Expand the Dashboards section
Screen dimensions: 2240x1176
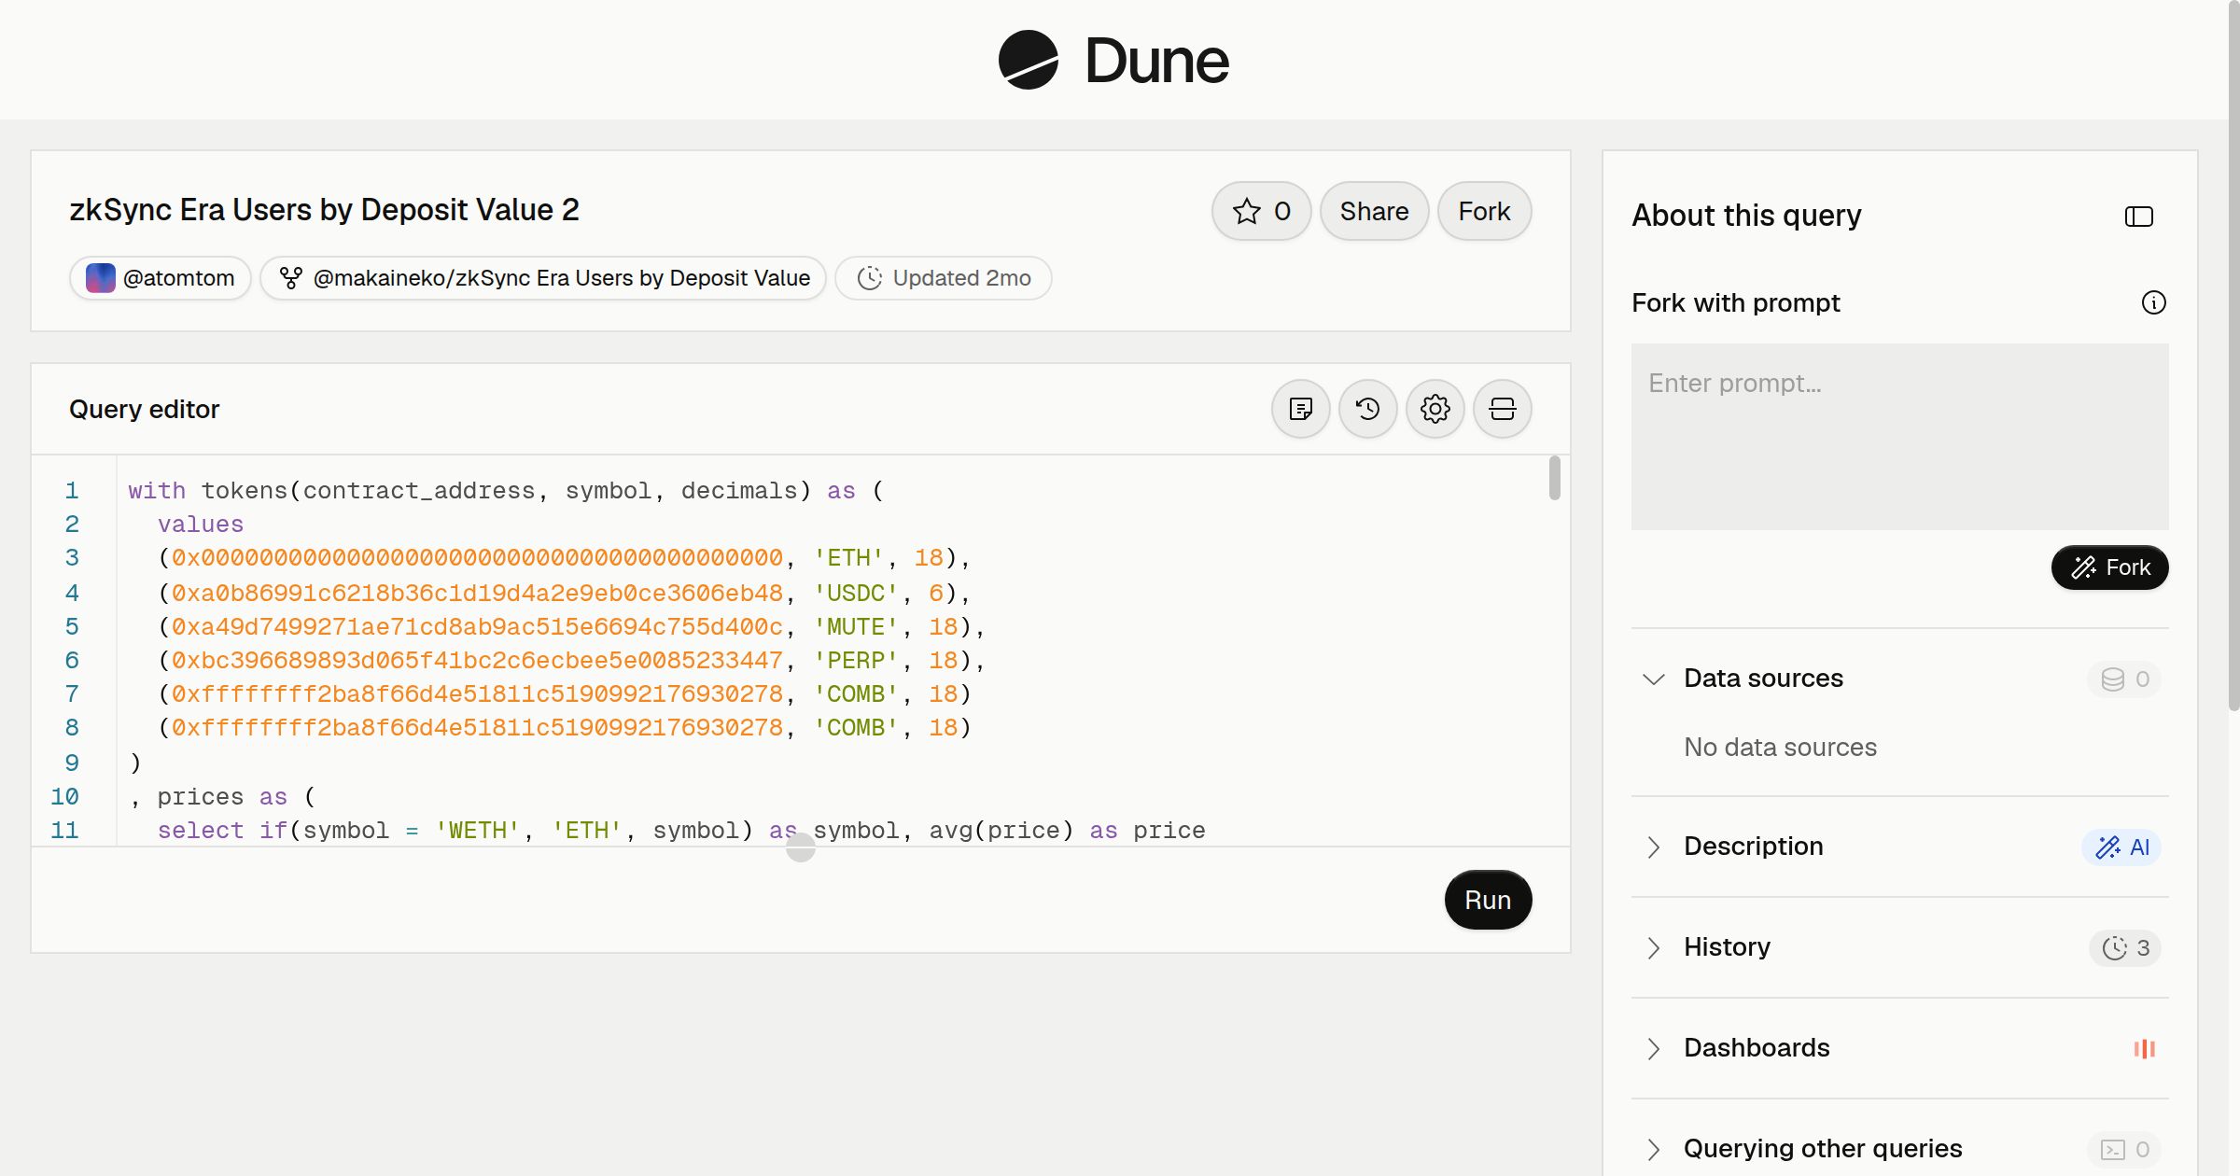tap(1654, 1048)
